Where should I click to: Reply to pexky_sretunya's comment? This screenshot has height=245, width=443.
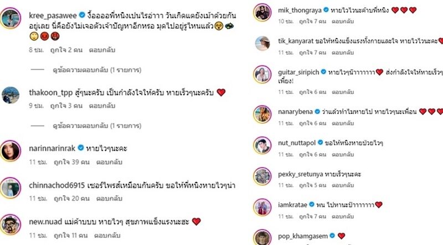click(343, 185)
